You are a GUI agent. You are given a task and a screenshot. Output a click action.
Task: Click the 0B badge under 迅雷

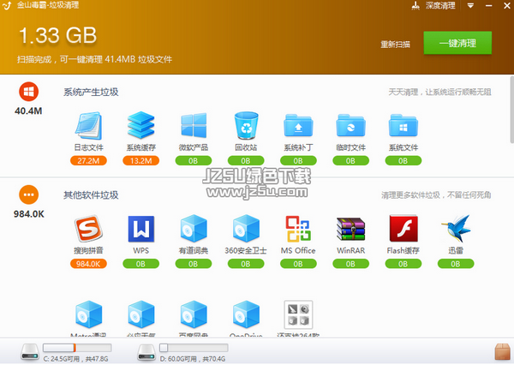[x=456, y=264]
